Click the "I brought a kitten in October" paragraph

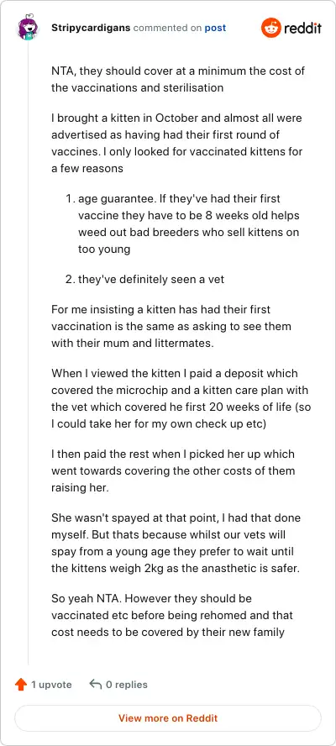coord(177,143)
